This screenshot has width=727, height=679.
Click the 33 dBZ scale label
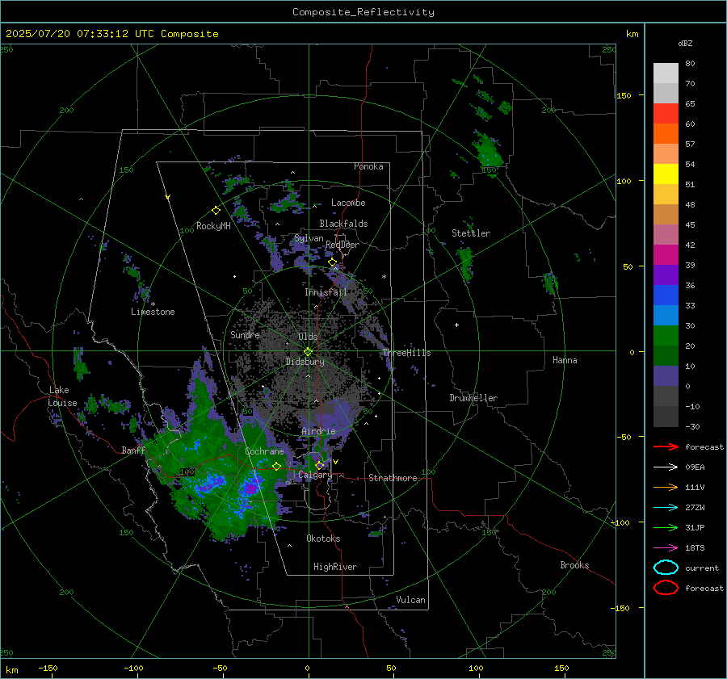(690, 306)
